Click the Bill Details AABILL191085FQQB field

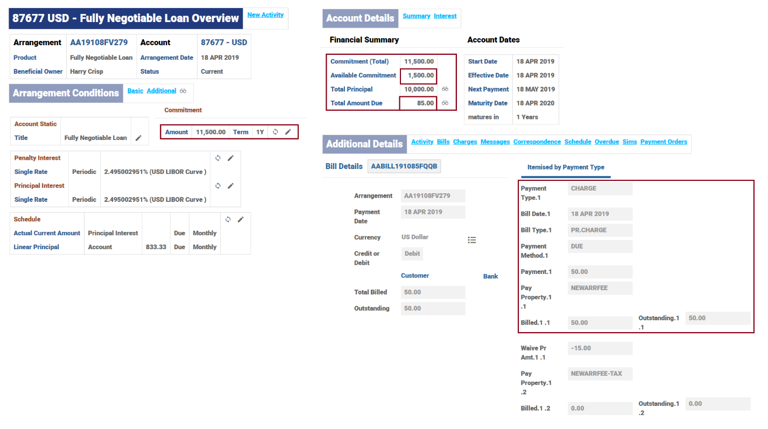[404, 167]
